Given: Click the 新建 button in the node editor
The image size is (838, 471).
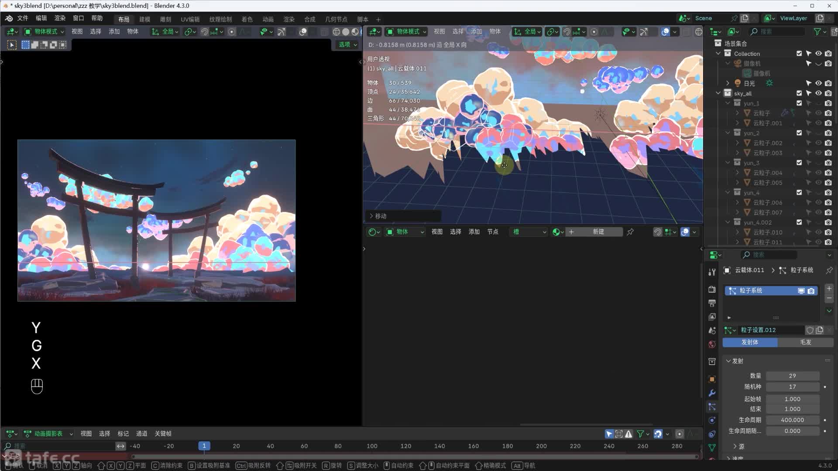Looking at the screenshot, I should coord(598,232).
